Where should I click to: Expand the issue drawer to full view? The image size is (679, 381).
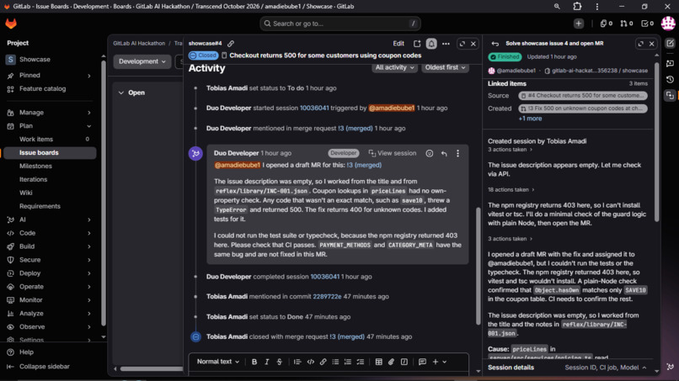pos(462,44)
